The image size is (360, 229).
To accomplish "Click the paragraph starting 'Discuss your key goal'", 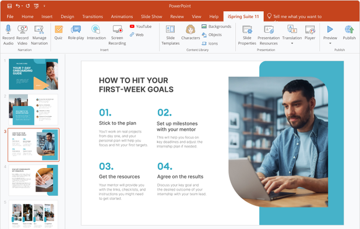I will point(182,189).
